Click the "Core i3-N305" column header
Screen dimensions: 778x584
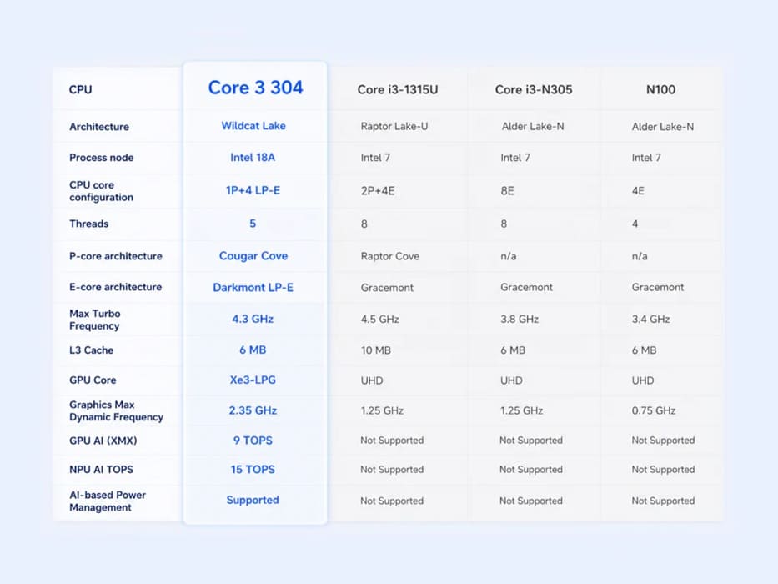[534, 89]
